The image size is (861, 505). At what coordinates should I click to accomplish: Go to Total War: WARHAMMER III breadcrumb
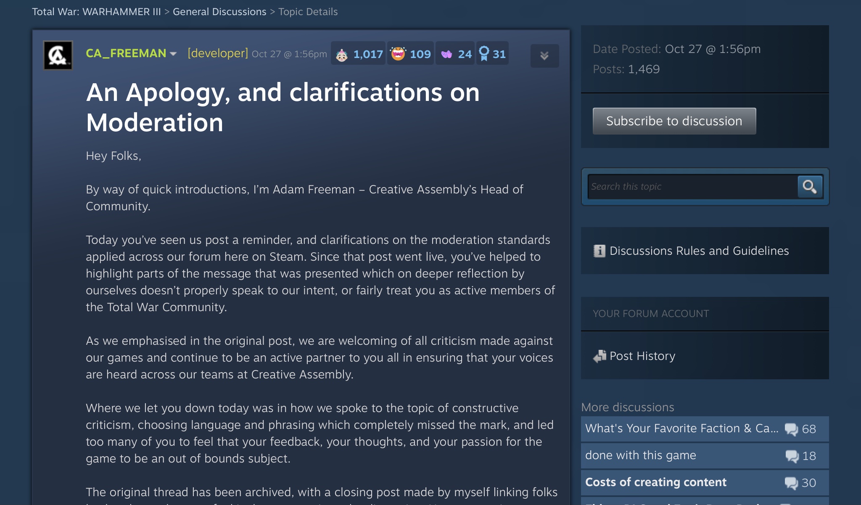tap(96, 12)
